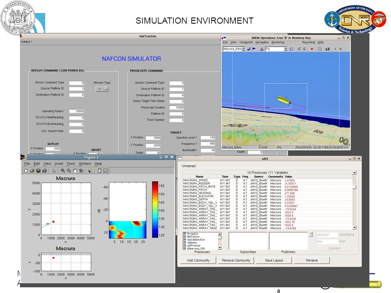Click the play button in MB06 toolbar

335,49
